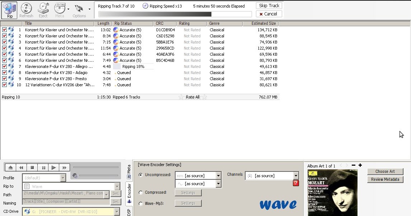Click the Refresh disc icon

[x=26, y=8]
